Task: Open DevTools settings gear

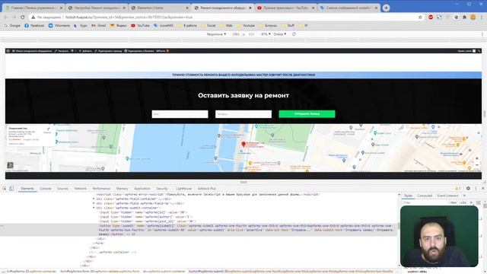Action: tap(468, 188)
